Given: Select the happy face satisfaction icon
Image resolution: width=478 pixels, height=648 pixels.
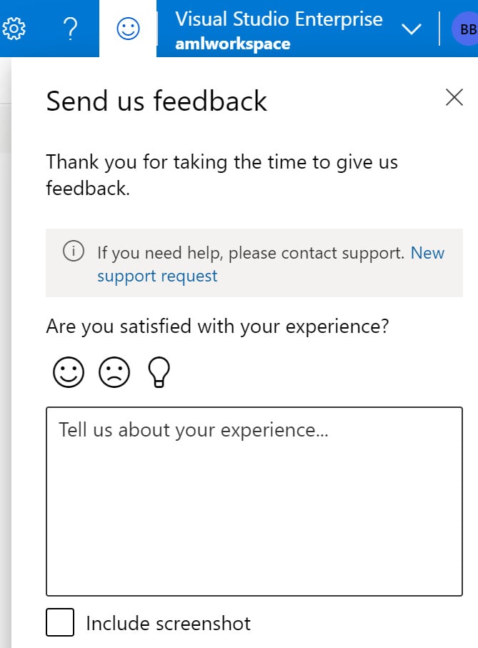Looking at the screenshot, I should pyautogui.click(x=69, y=372).
